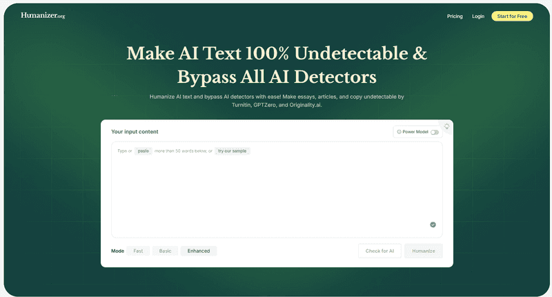Open the Pricing page from the top navigation
Viewport: 552px width, 297px height.
[x=455, y=16]
